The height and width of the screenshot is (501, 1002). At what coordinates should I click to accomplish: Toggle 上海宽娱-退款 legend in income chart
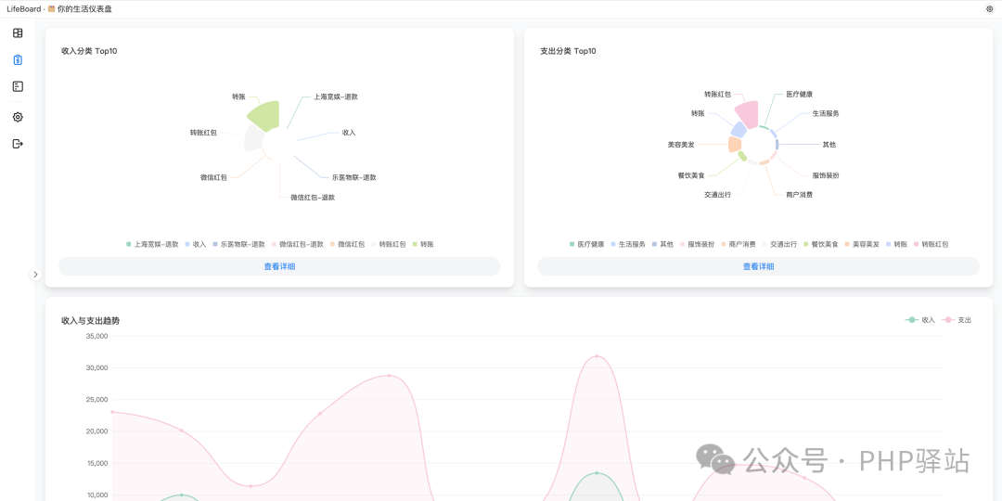point(152,244)
